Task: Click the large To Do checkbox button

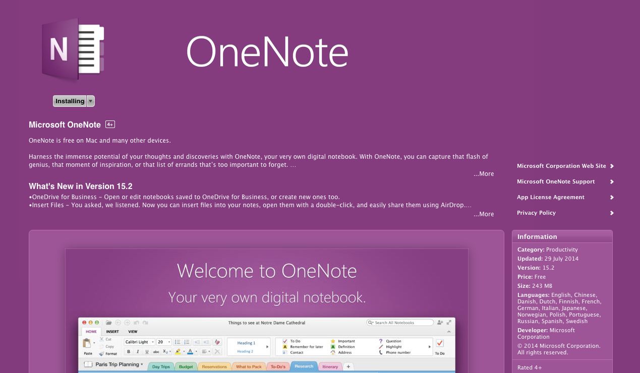Action: pyautogui.click(x=440, y=343)
